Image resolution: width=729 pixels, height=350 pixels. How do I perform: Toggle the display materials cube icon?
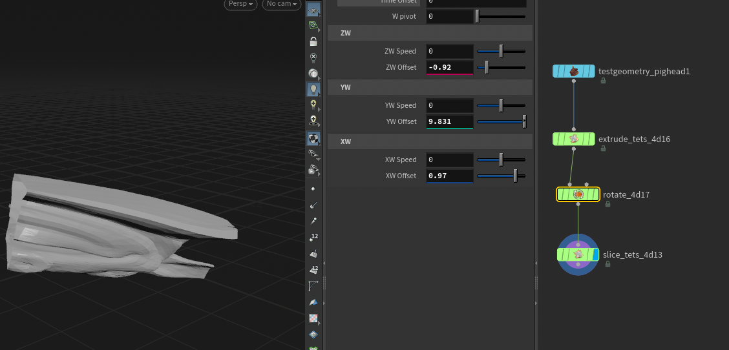pyautogui.click(x=313, y=138)
